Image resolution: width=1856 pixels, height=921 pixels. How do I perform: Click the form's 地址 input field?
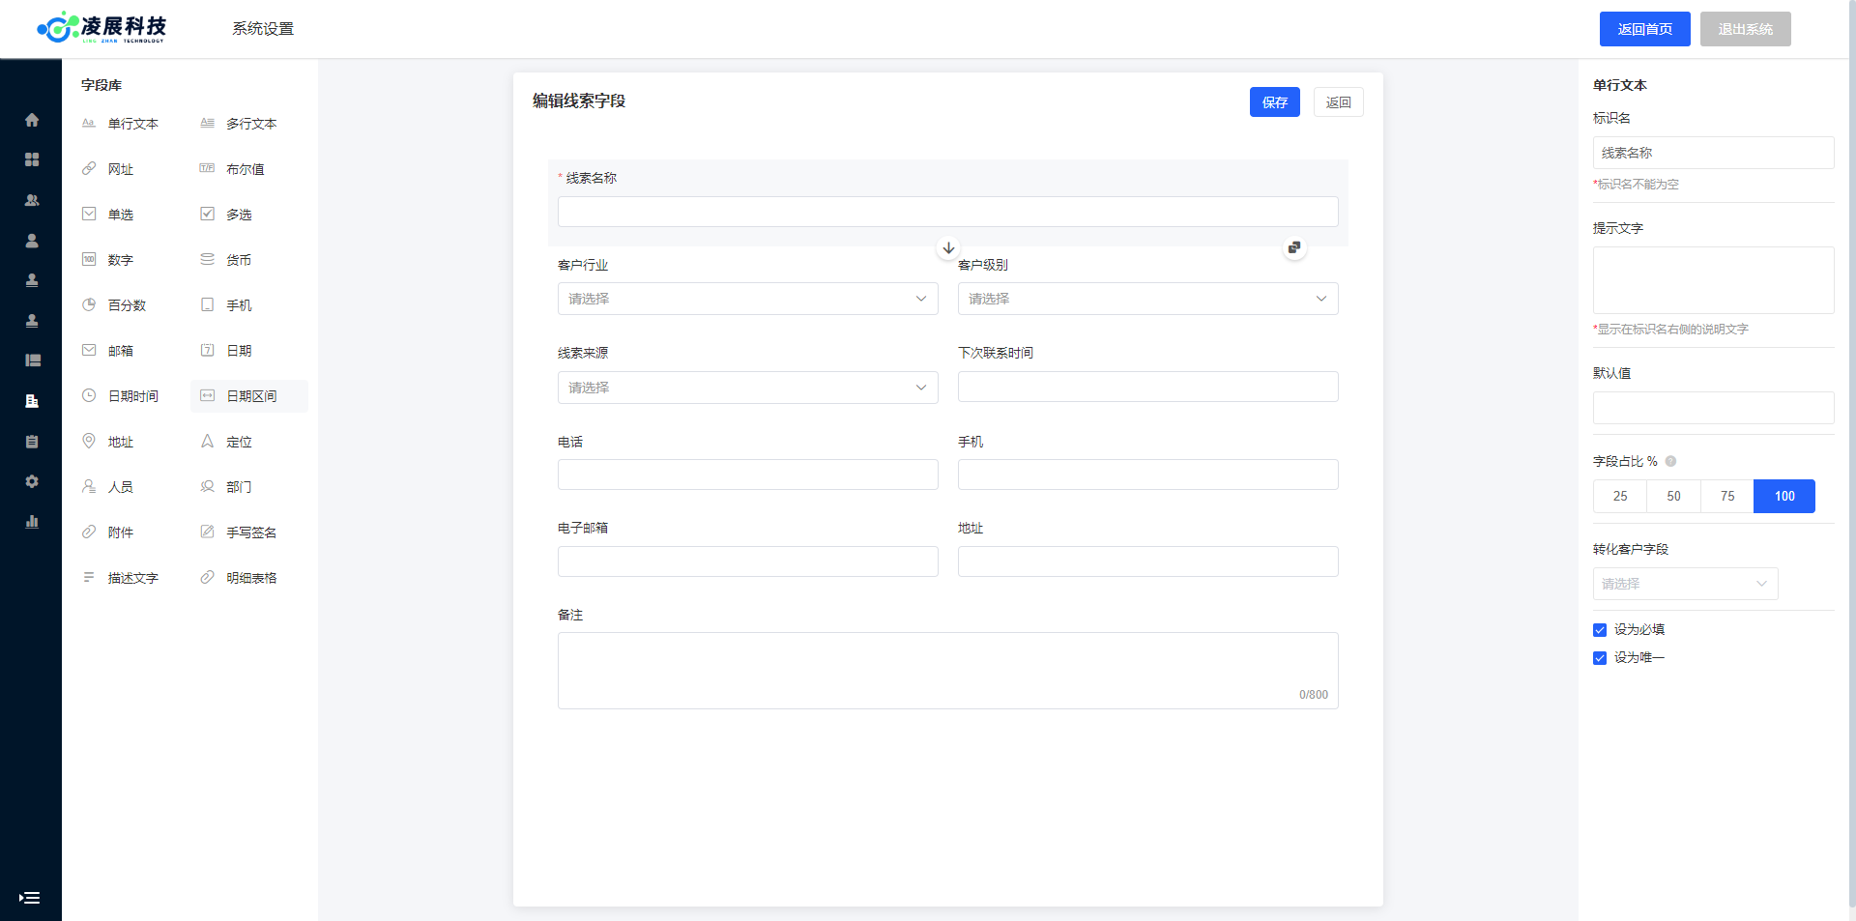1148,561
